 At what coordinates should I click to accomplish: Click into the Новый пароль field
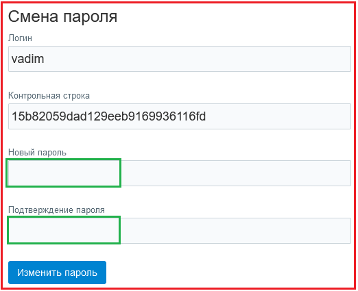coord(180,173)
